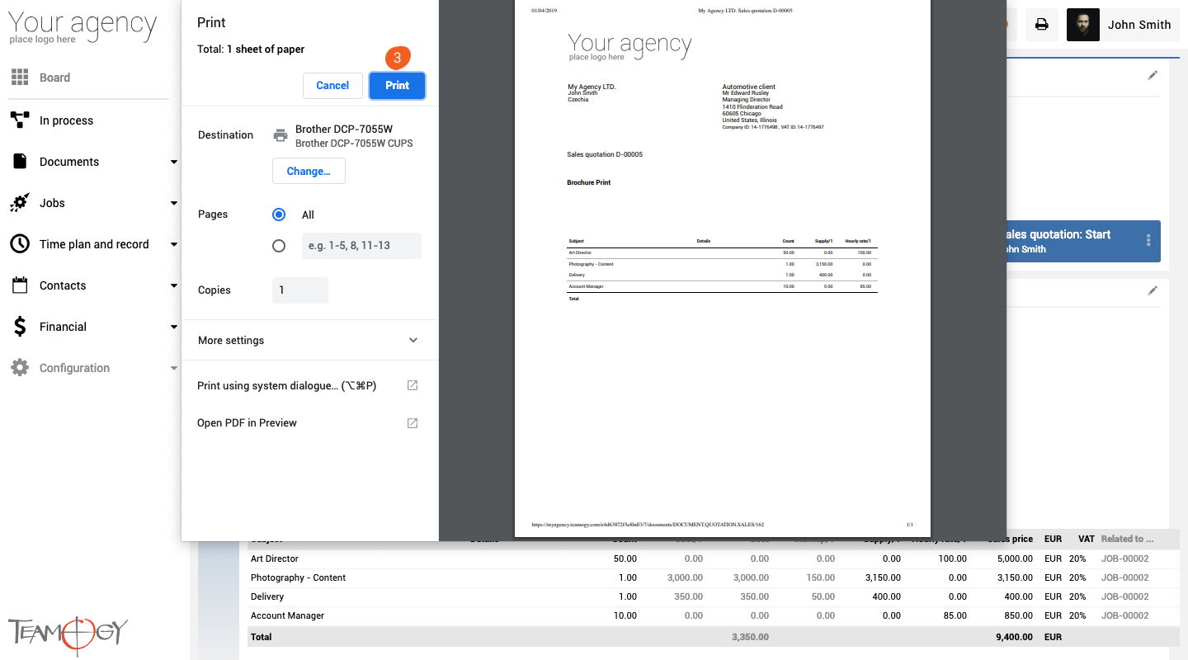Click the page range input field
The height and width of the screenshot is (660, 1188).
pos(361,246)
